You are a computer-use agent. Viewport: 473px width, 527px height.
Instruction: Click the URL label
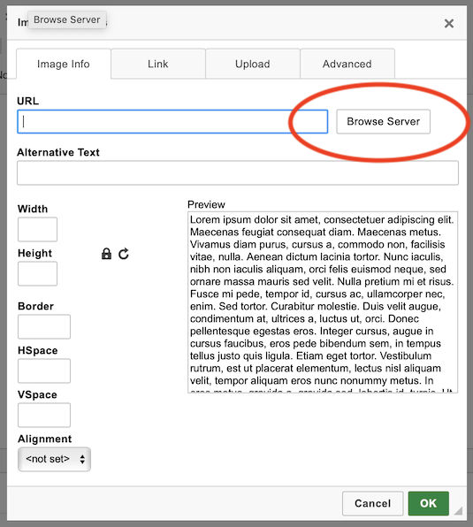[28, 101]
